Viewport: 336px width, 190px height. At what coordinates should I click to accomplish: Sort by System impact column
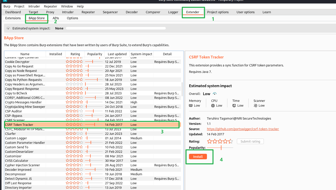[x=142, y=54]
